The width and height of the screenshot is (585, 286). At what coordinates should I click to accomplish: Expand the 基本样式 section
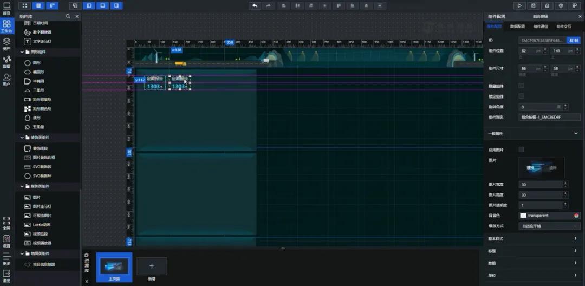click(533, 238)
